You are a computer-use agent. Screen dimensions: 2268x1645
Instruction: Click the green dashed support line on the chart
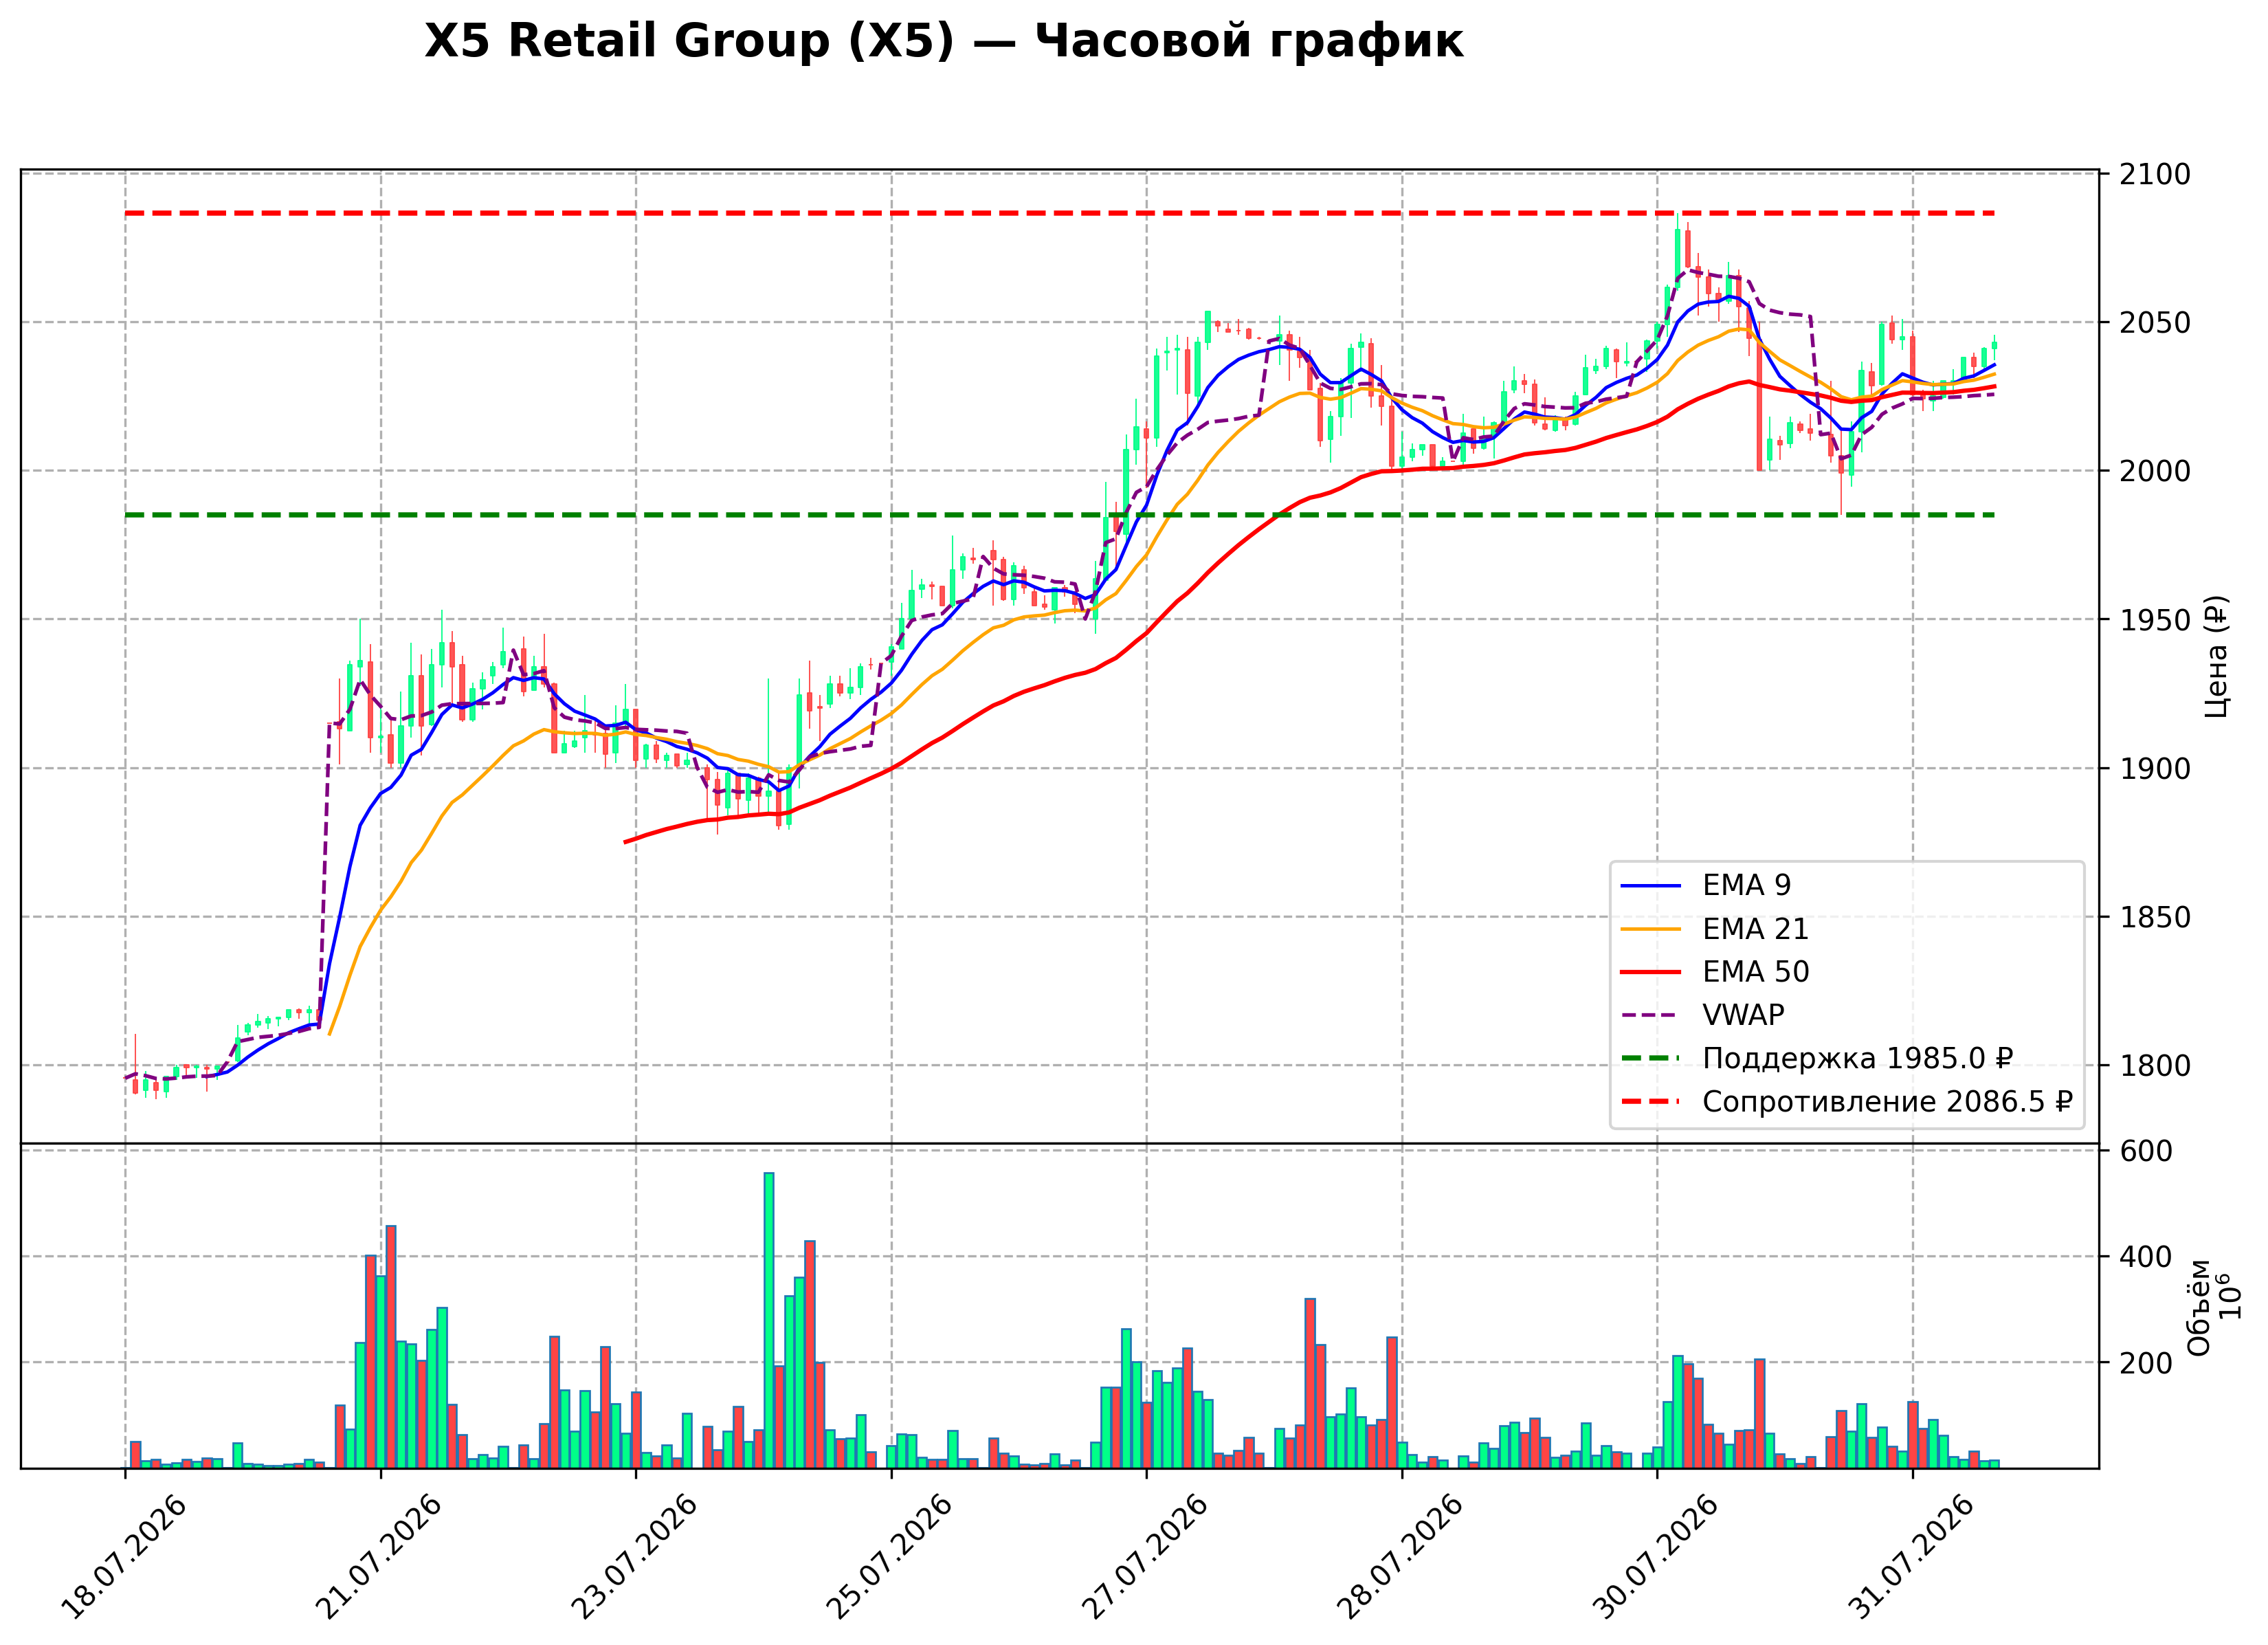point(1060,515)
